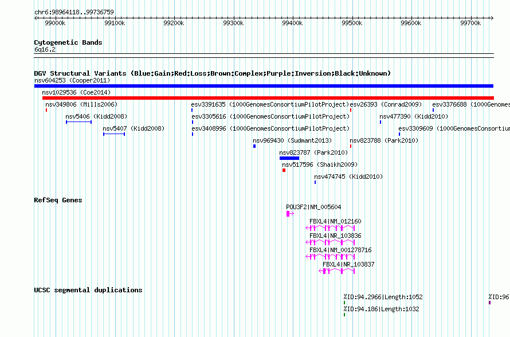Click the 99400k ruler tick label
This screenshot has height=337, width=510.
(292, 23)
